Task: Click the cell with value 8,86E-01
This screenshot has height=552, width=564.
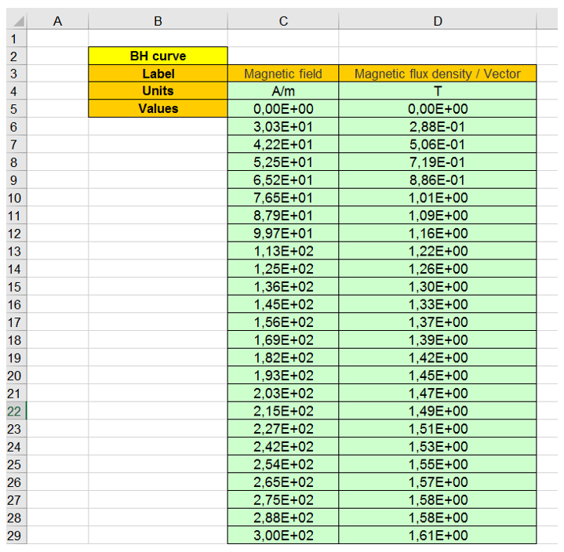Action: [x=438, y=180]
